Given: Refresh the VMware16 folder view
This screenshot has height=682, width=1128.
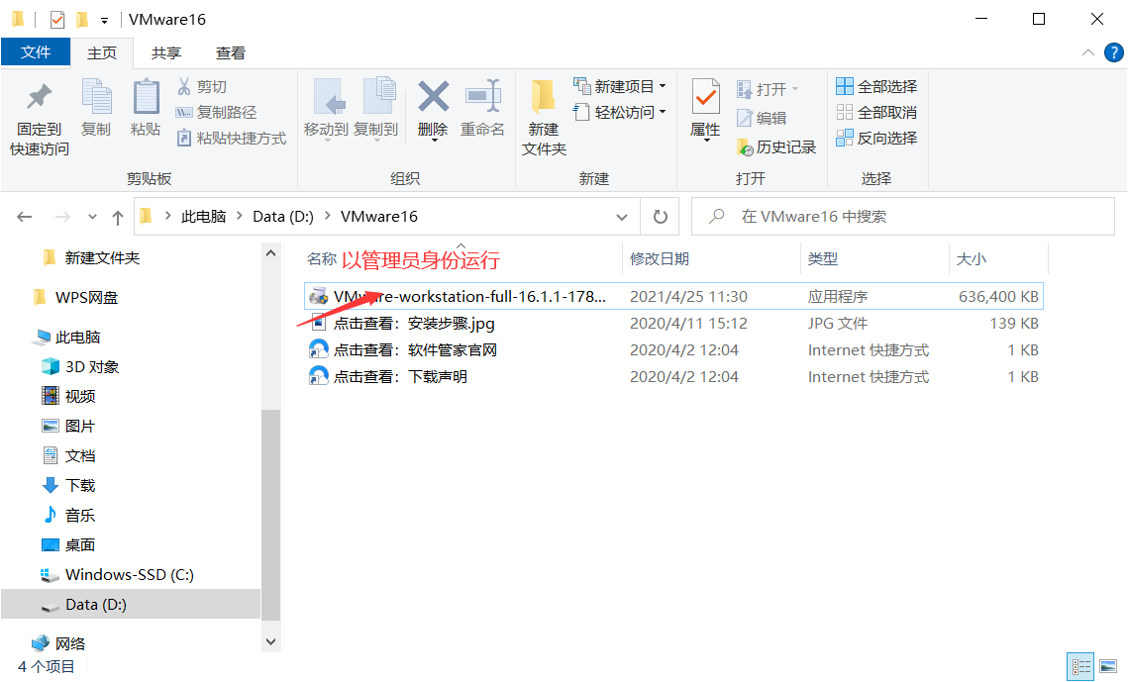Looking at the screenshot, I should point(661,217).
